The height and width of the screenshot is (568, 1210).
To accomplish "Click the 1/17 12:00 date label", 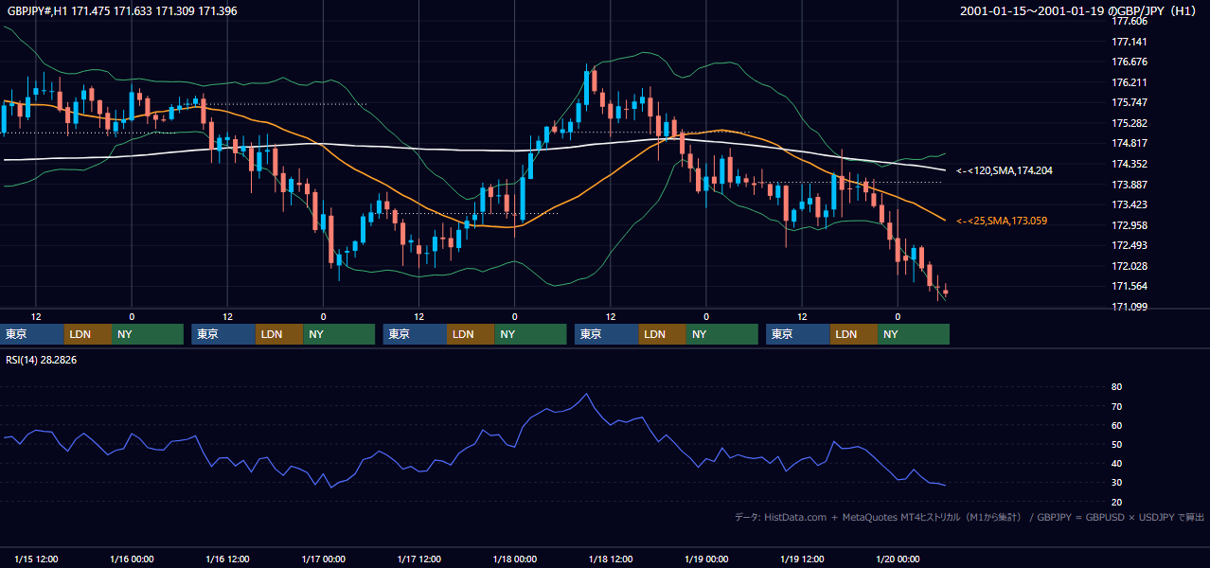I will pos(418,559).
